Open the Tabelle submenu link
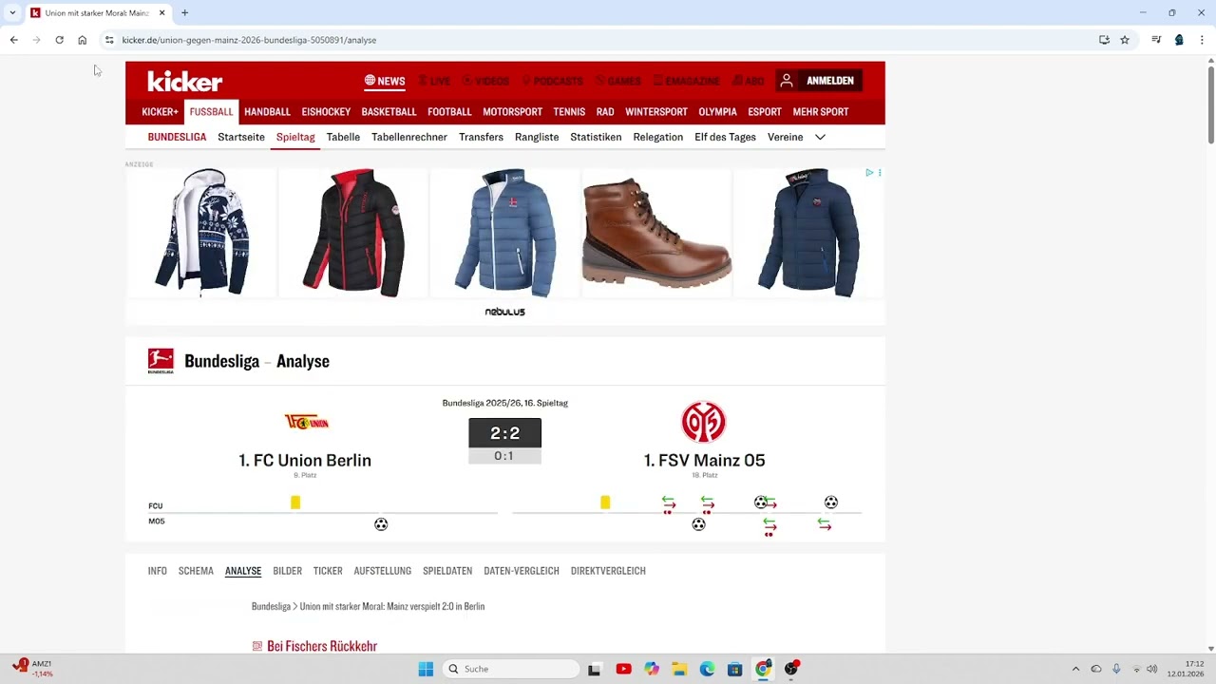This screenshot has width=1216, height=684. point(343,137)
